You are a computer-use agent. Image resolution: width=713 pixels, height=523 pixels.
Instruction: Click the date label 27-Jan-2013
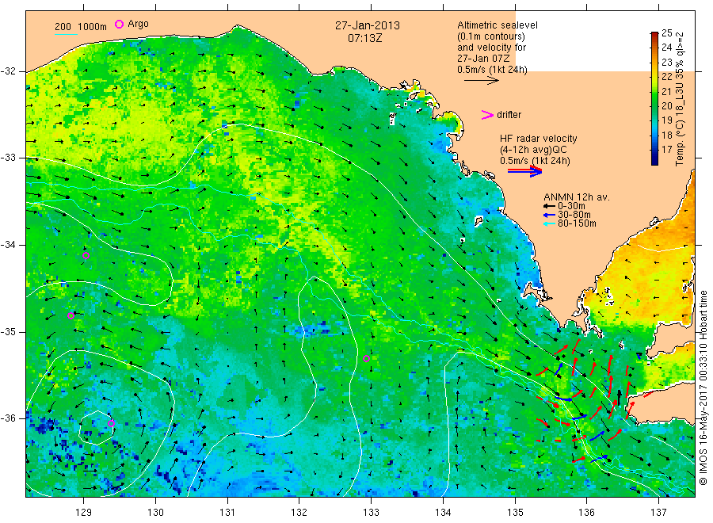click(x=368, y=25)
